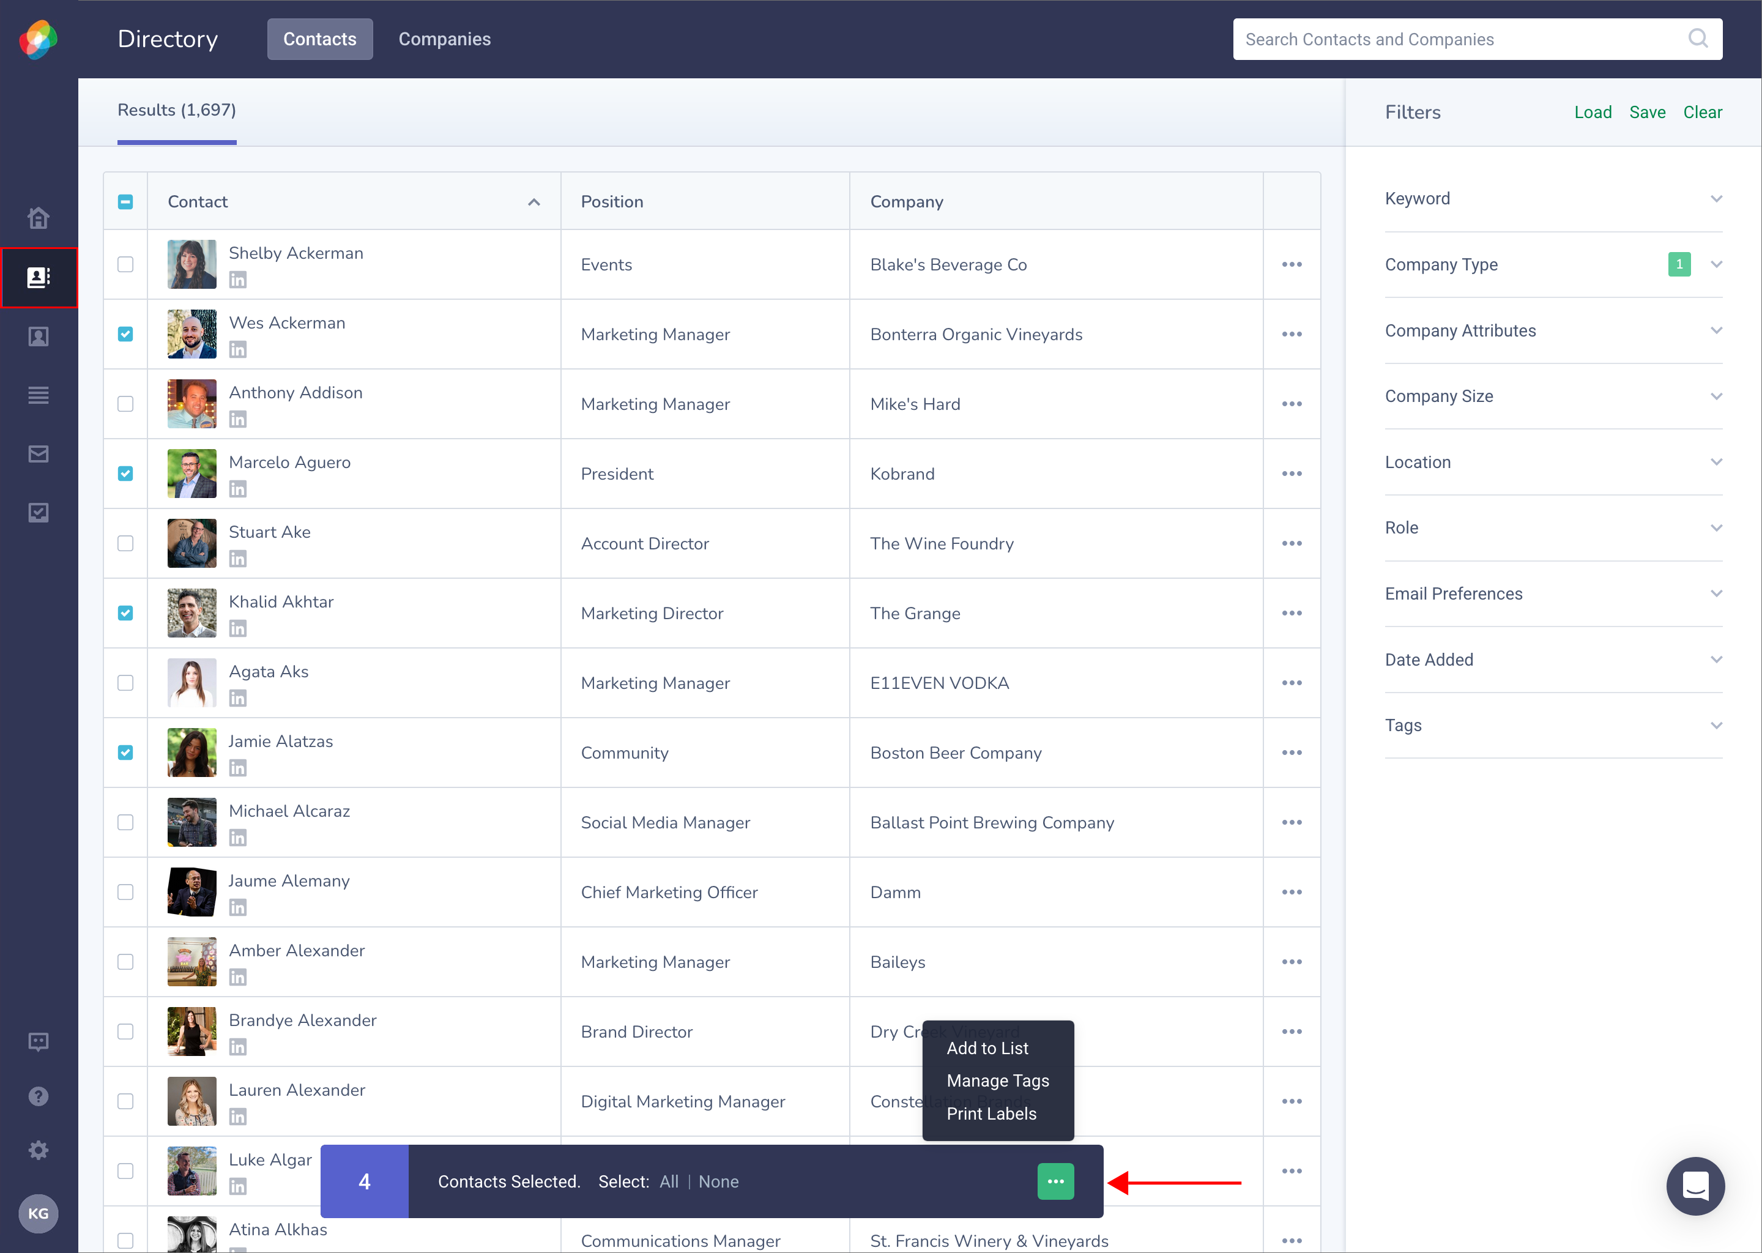Open Stuart Ake's profile photo
1762x1253 pixels.
[192, 543]
